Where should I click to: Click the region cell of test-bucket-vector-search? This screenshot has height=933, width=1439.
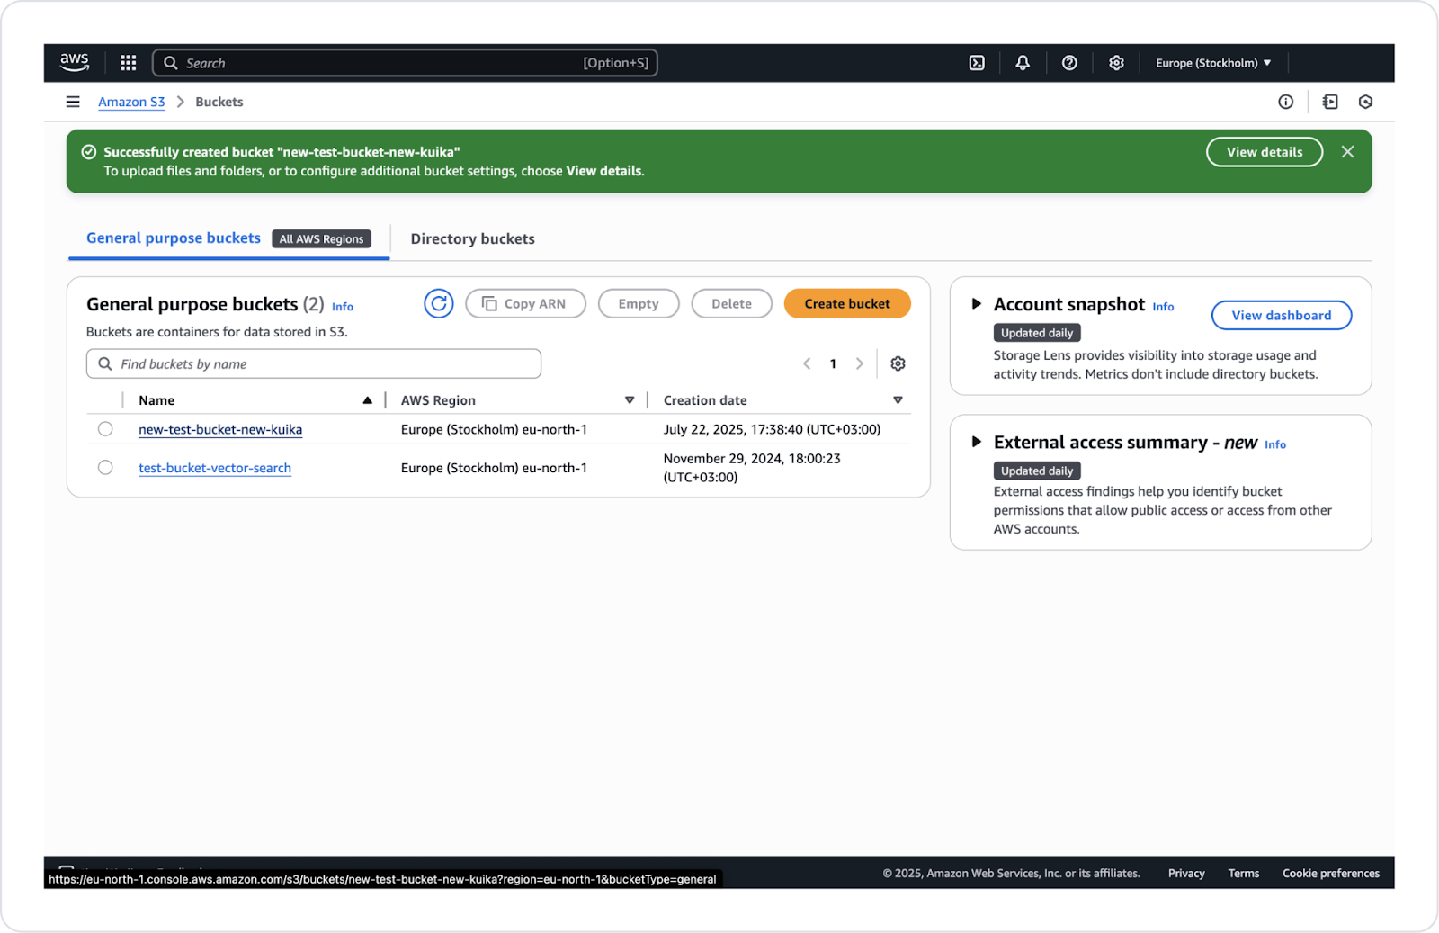click(494, 468)
